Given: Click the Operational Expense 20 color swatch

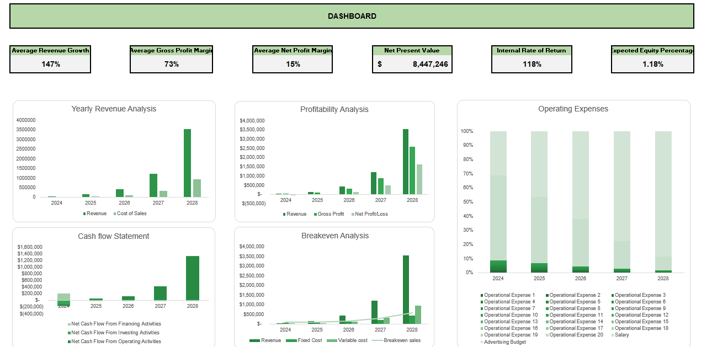Looking at the screenshot, I should point(546,335).
